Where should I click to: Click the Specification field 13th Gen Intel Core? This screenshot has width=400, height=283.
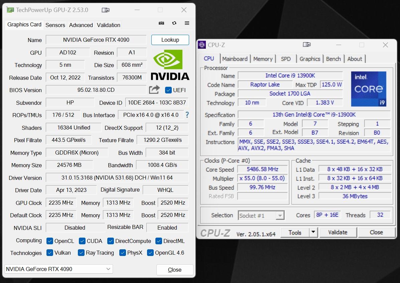point(314,114)
